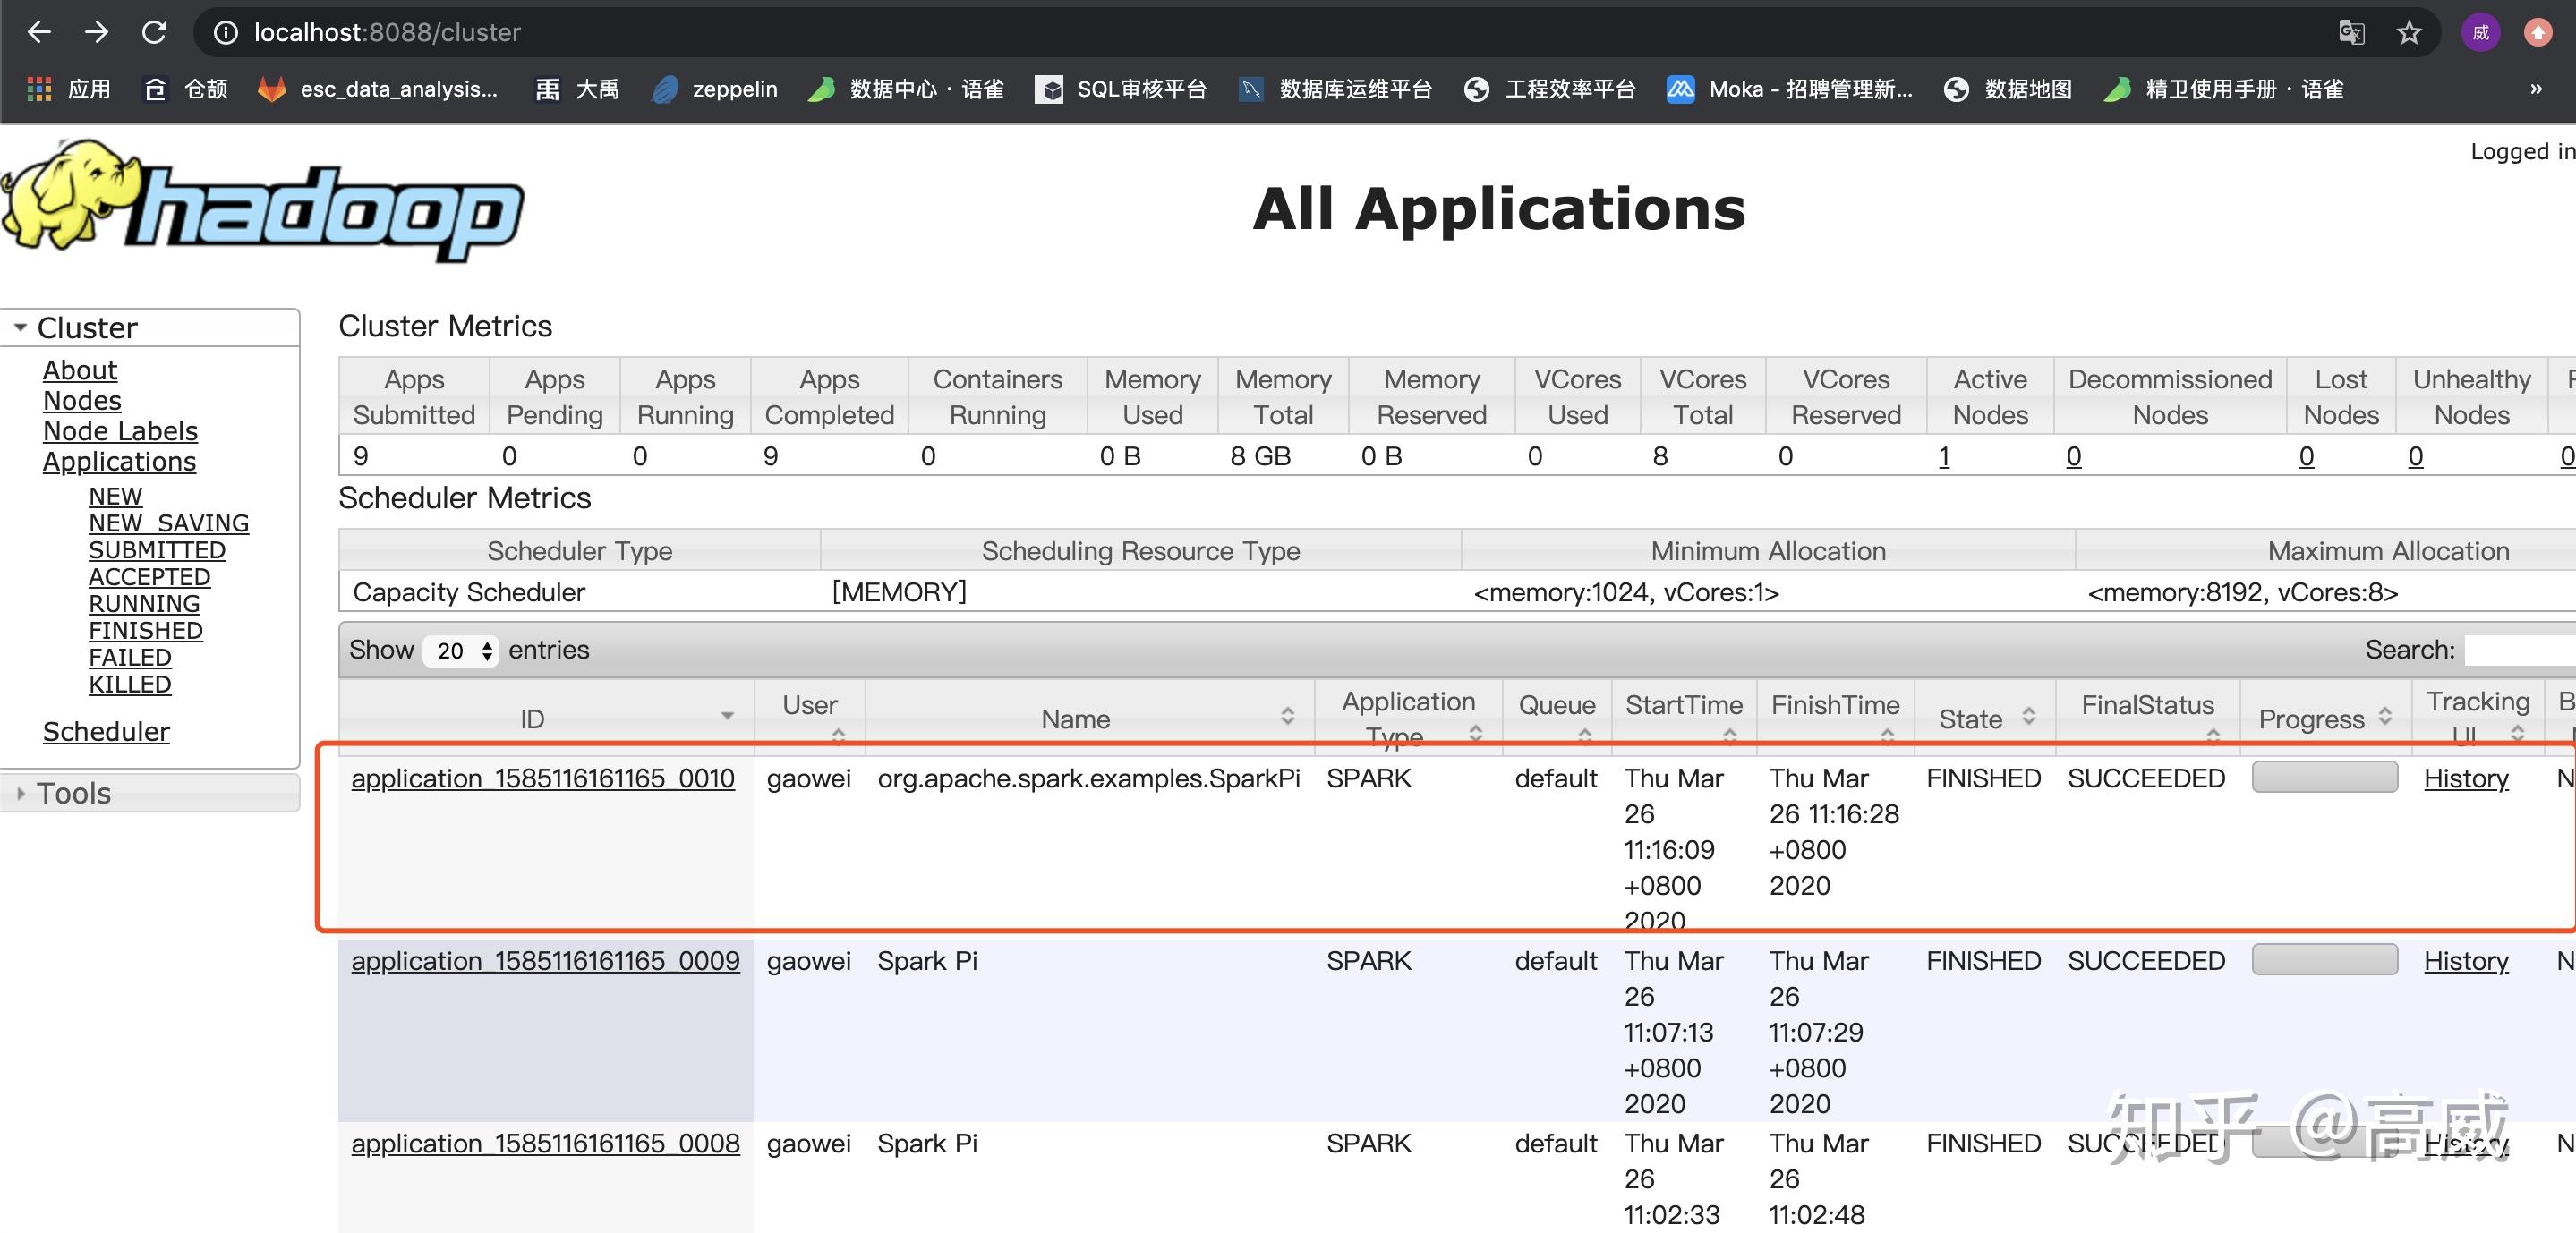The width and height of the screenshot is (2576, 1233).
Task: View site information icon in address bar
Action: (227, 33)
